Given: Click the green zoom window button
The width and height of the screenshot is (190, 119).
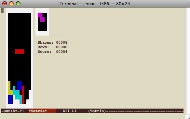Looking at the screenshot, I should (x=18, y=4).
